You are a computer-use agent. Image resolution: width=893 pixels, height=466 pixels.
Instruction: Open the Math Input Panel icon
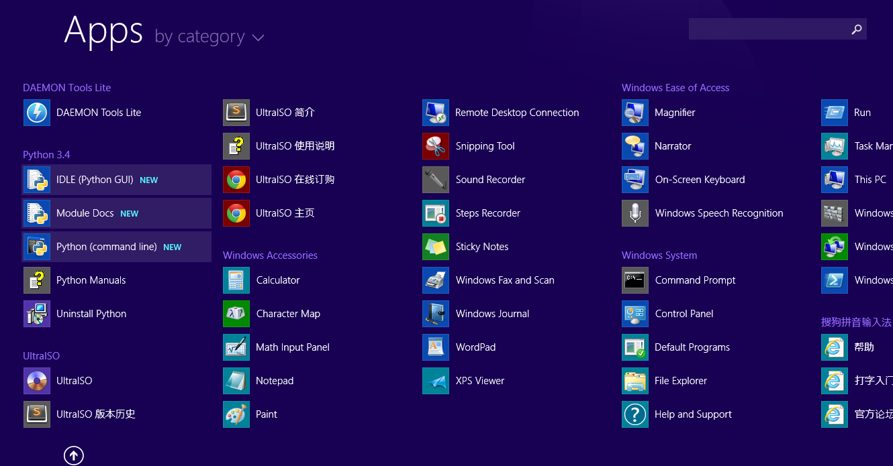click(236, 347)
